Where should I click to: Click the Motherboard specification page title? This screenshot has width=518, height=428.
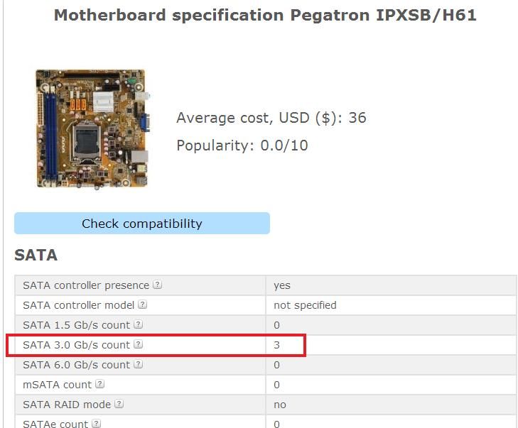point(265,15)
